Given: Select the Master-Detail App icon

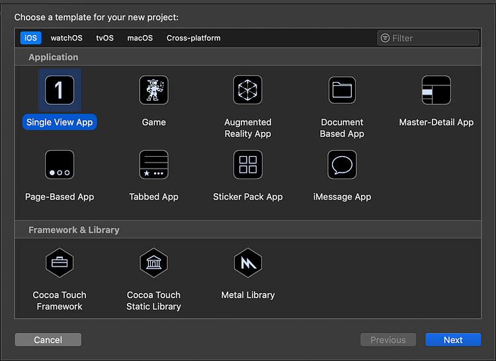Looking at the screenshot, I should 436,90.
